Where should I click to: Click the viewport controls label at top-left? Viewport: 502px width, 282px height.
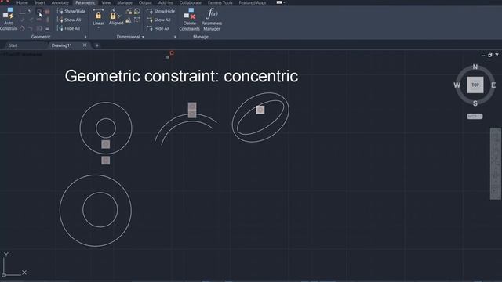coord(23,54)
